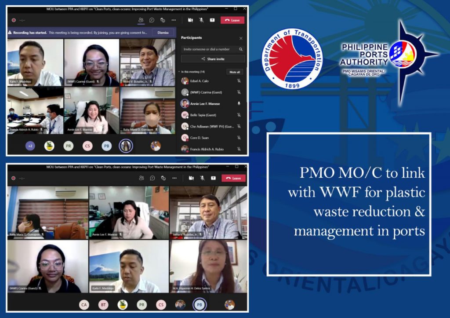Image resolution: width=450 pixels, height=318 pixels.
Task: Select Edsel A. Calo's avatar in participants list
Action: [x=185, y=81]
